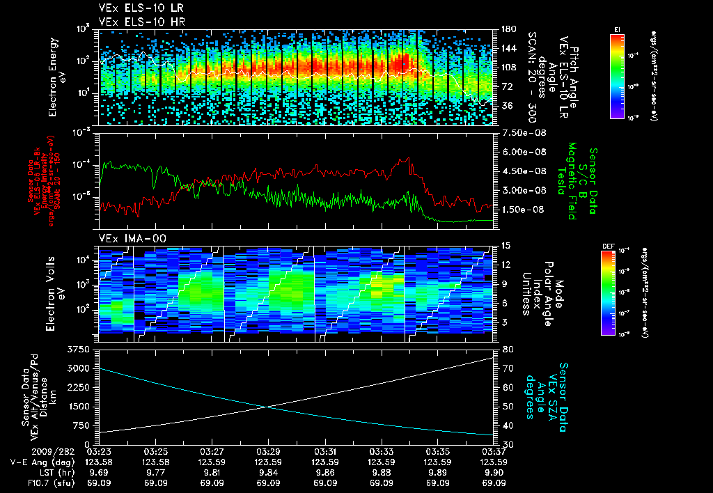Click the DEF color scale bar
Screen dimensions: 713x493
click(x=609, y=293)
